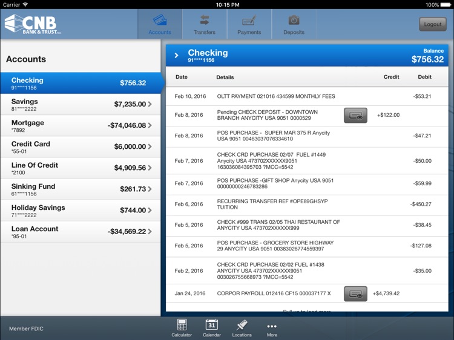The width and height of the screenshot is (454, 340).
Task: Expand the Line Of Credit chevron
Action: 150,168
